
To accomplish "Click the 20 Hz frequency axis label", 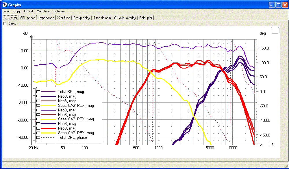I will pyautogui.click(x=34, y=148).
